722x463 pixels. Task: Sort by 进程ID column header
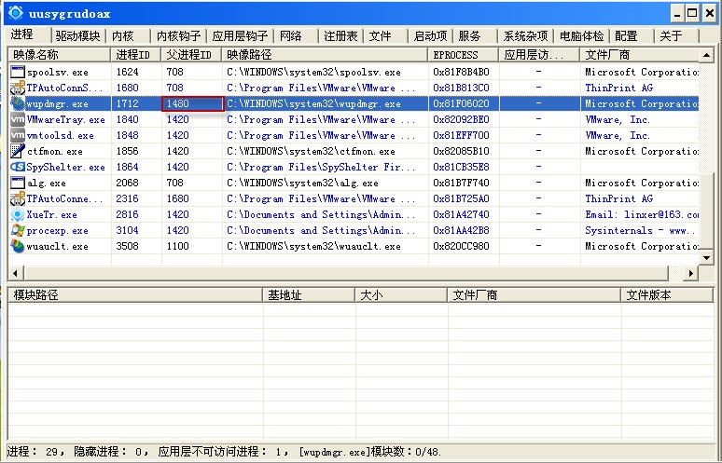point(136,55)
